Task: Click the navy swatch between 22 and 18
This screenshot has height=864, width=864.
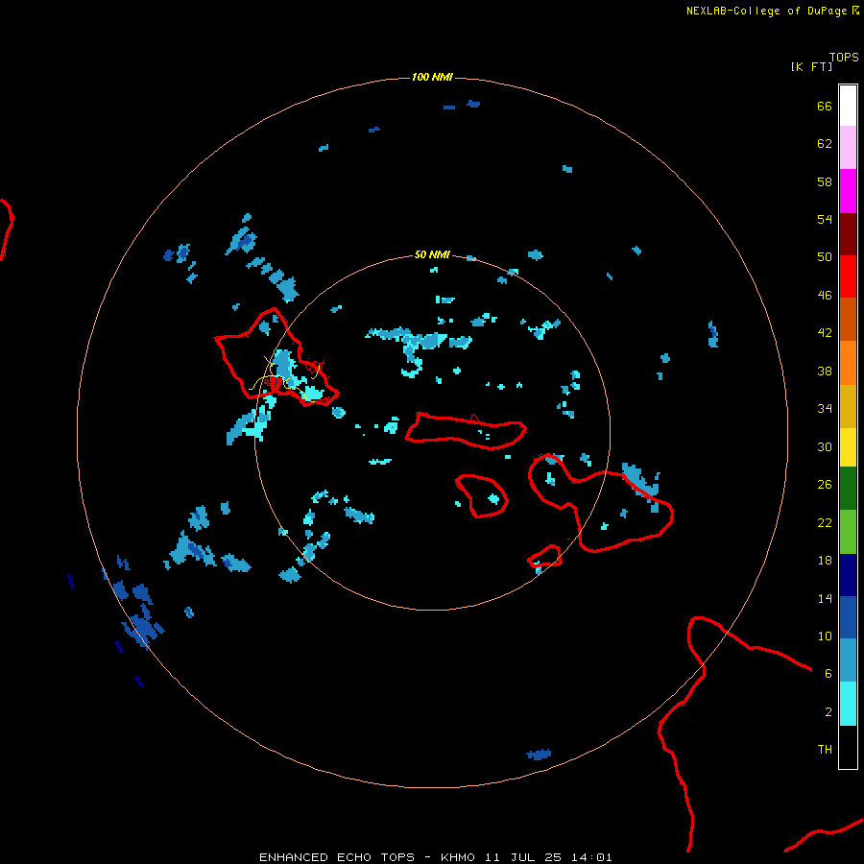Action: (x=848, y=575)
